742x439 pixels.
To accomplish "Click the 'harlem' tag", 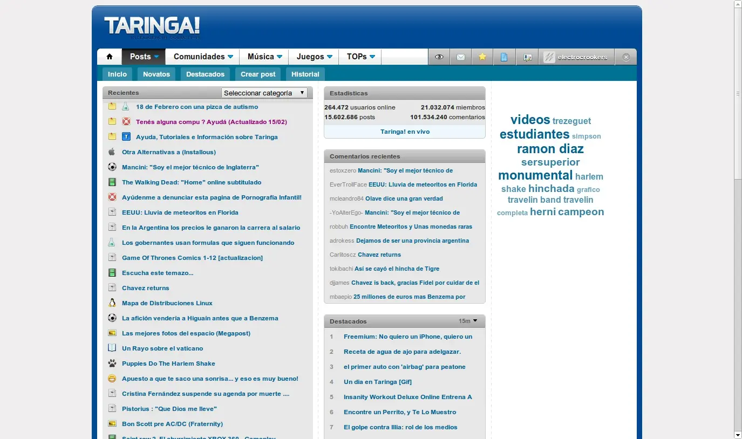I will coord(589,176).
